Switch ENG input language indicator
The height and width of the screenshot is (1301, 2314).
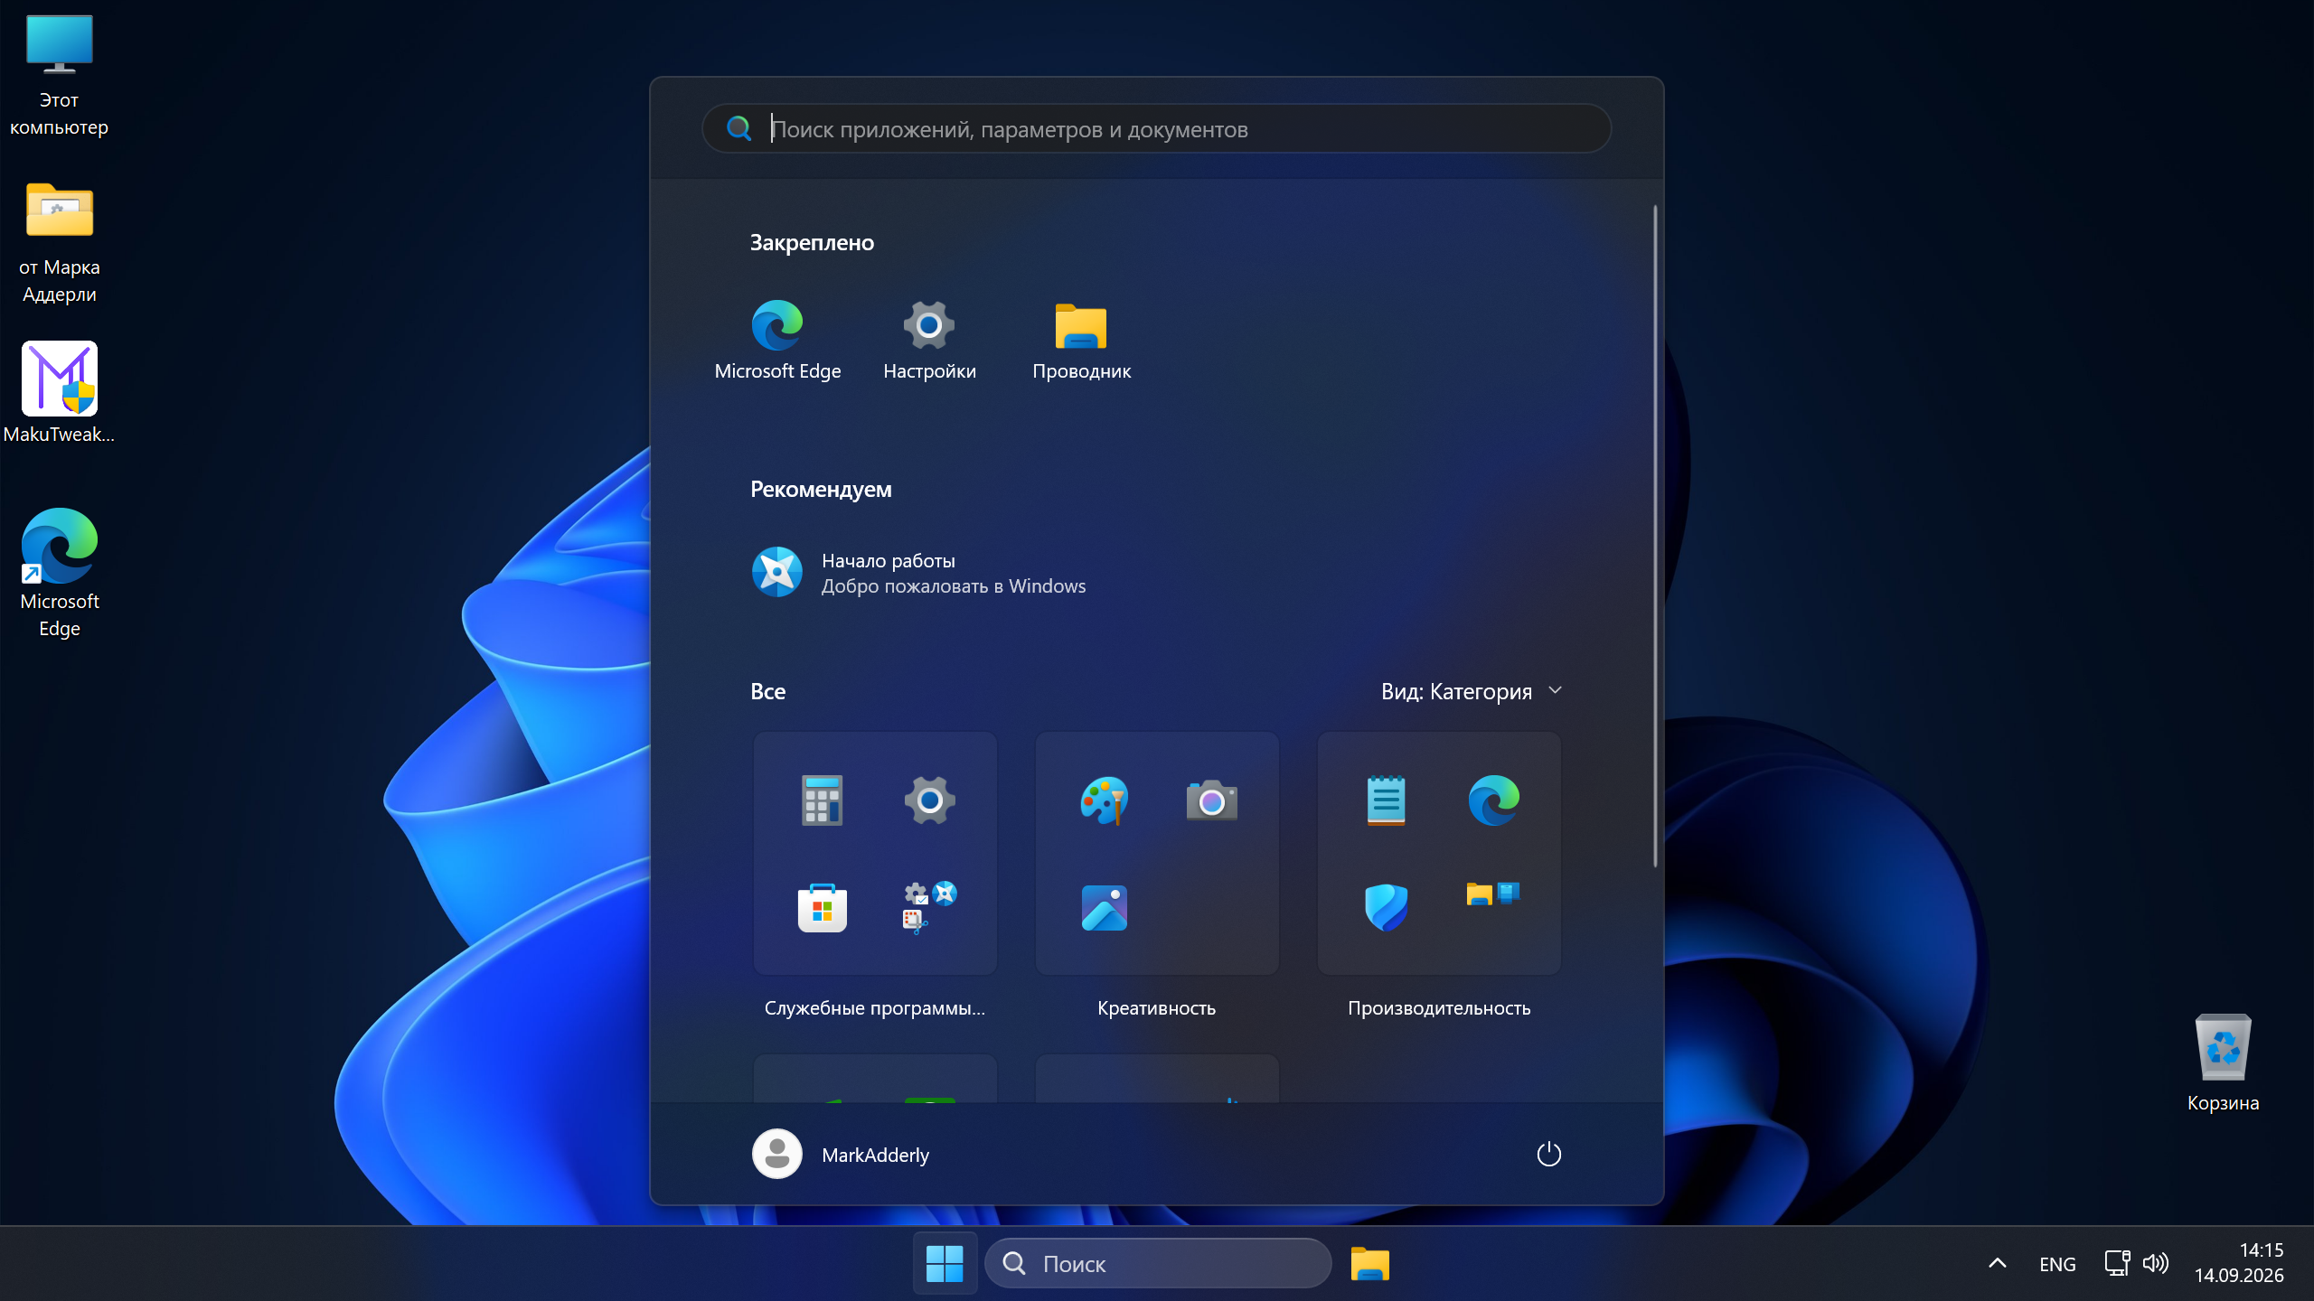2057,1264
